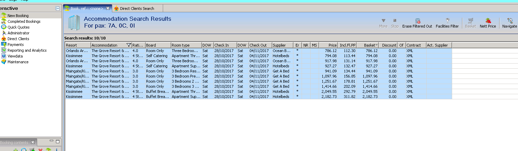This screenshot has width=518, height=151.
Task: Click the Supplier column header
Action: point(283,45)
